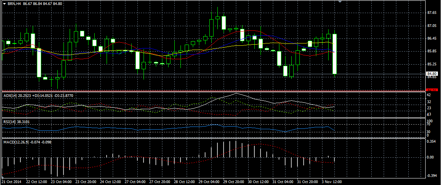Click the MACD scale value 0.354
Screen dimensions: 441x185
(432, 142)
